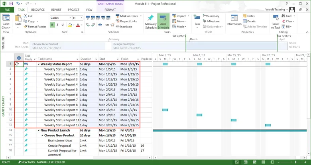Click the Inactivate task button
311x165 pixels.
(x=124, y=27)
